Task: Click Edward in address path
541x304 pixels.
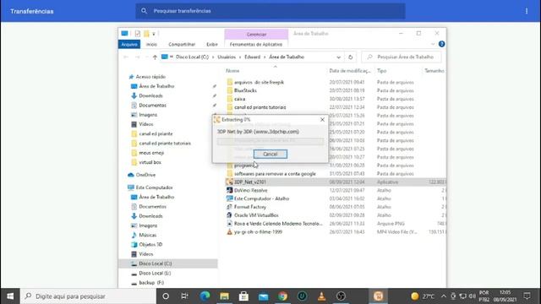Action: point(252,57)
